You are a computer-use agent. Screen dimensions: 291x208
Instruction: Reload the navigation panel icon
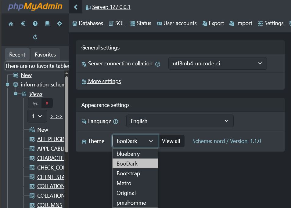(x=35, y=37)
